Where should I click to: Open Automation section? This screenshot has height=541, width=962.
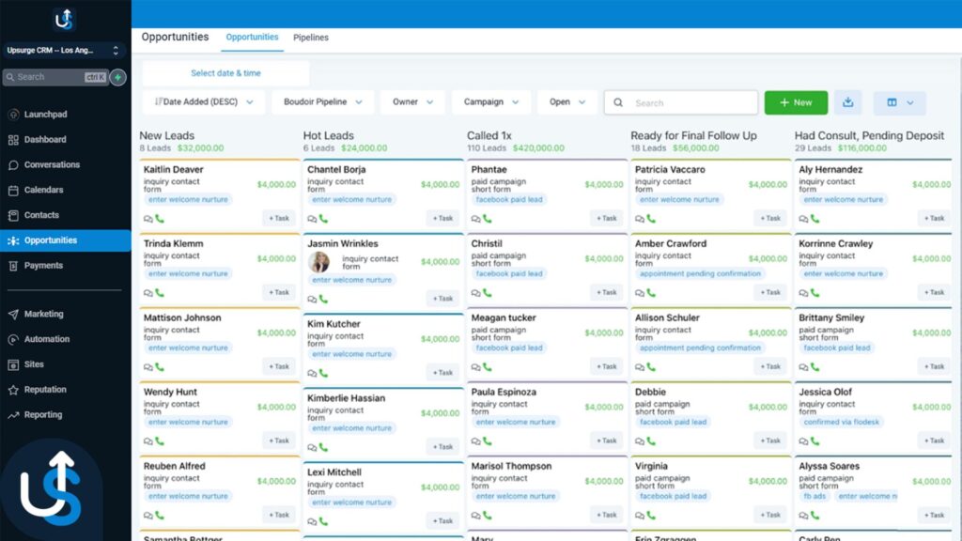47,338
